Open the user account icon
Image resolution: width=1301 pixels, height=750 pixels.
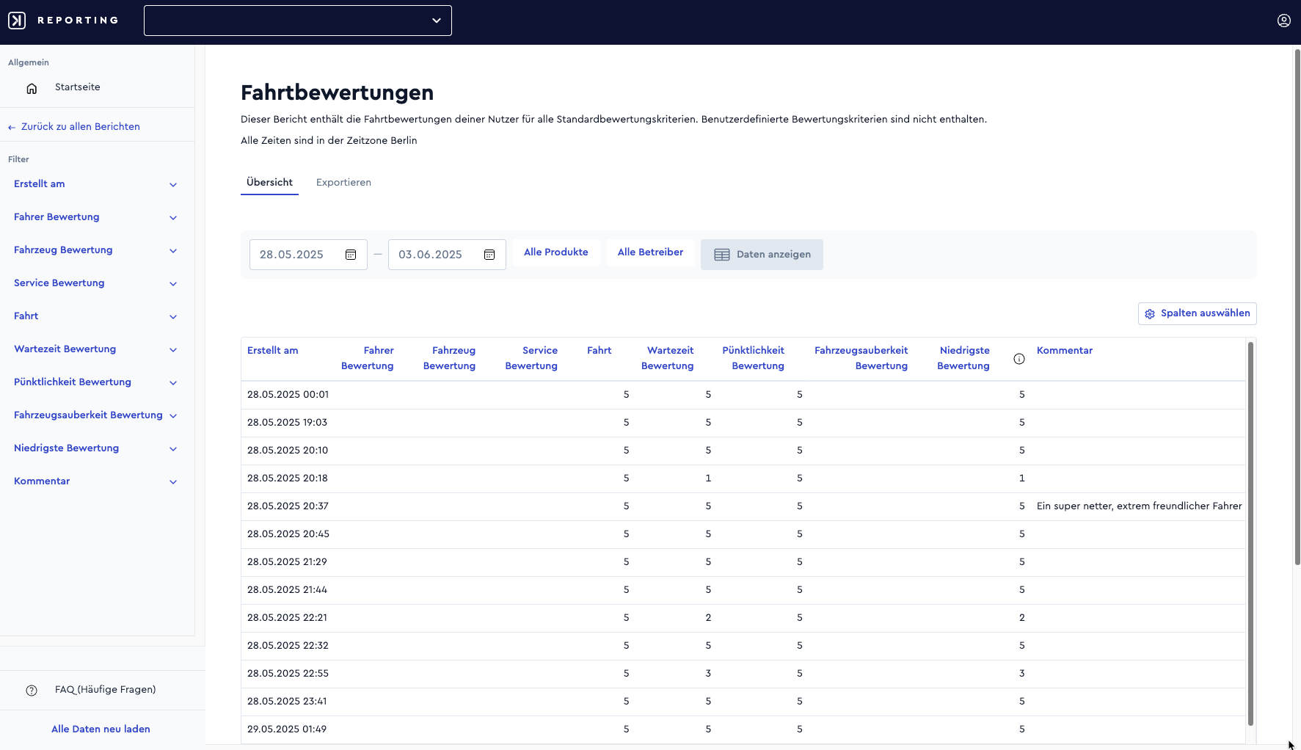1283,21
